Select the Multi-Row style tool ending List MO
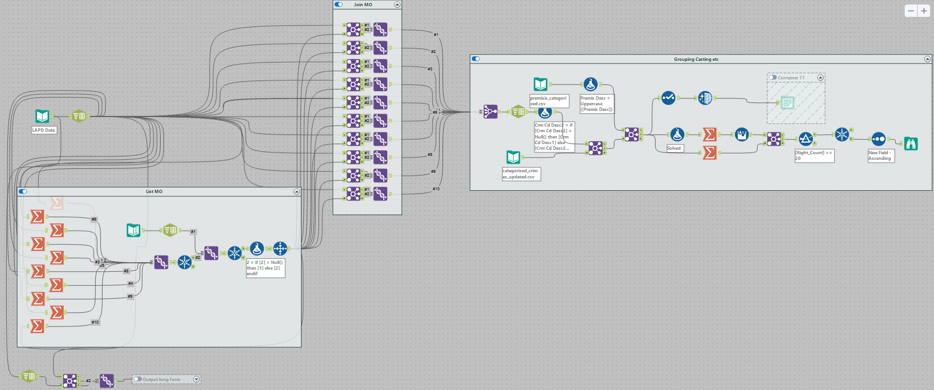Image resolution: width=934 pixels, height=390 pixels. pyautogui.click(x=280, y=248)
